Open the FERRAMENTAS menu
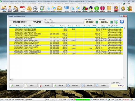 [x=111, y=4]
